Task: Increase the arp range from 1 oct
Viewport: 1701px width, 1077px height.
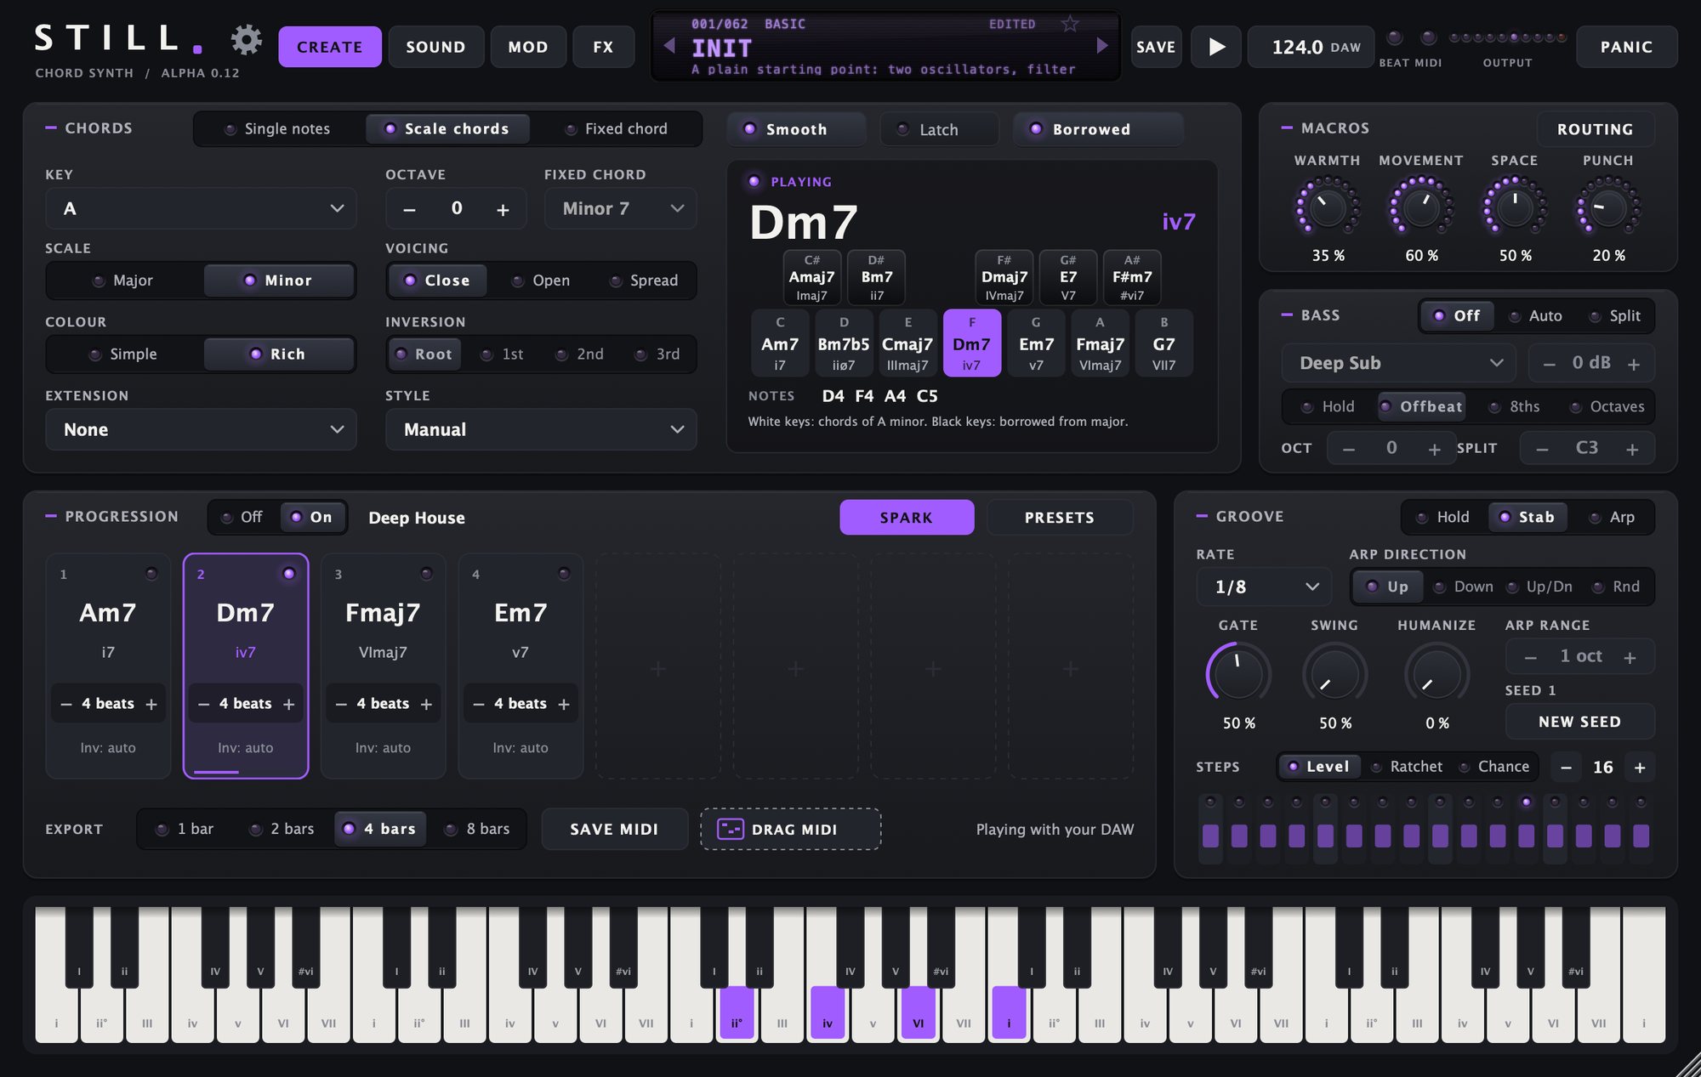Action: click(x=1630, y=657)
